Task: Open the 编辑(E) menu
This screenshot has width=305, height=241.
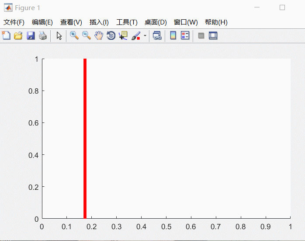Action: (42, 22)
